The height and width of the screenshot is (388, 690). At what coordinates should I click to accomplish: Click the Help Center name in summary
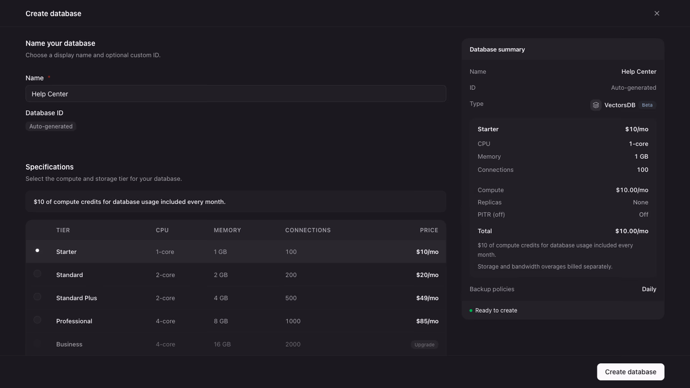[639, 72]
